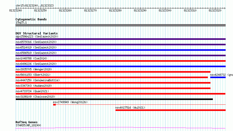Click ruler position 81323260
Viewport: 233px width, 131px height.
(65, 10)
